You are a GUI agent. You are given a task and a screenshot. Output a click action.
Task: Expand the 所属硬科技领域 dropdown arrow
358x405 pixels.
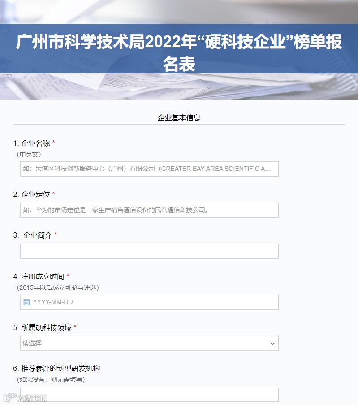[272, 344]
